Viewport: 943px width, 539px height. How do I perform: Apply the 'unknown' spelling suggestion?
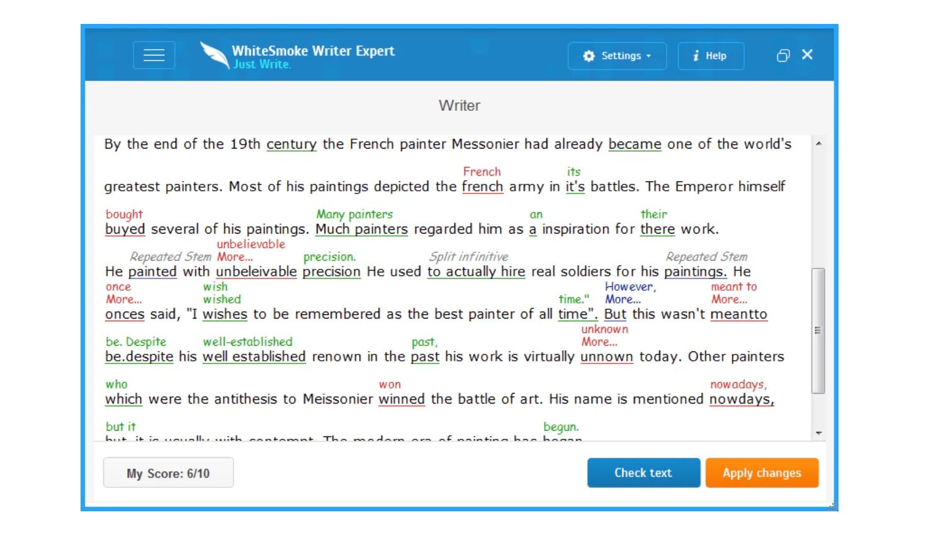click(x=604, y=329)
